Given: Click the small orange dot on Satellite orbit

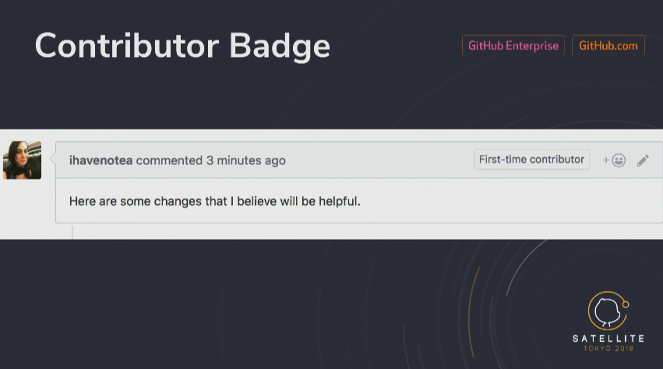Looking at the screenshot, I should pyautogui.click(x=626, y=304).
